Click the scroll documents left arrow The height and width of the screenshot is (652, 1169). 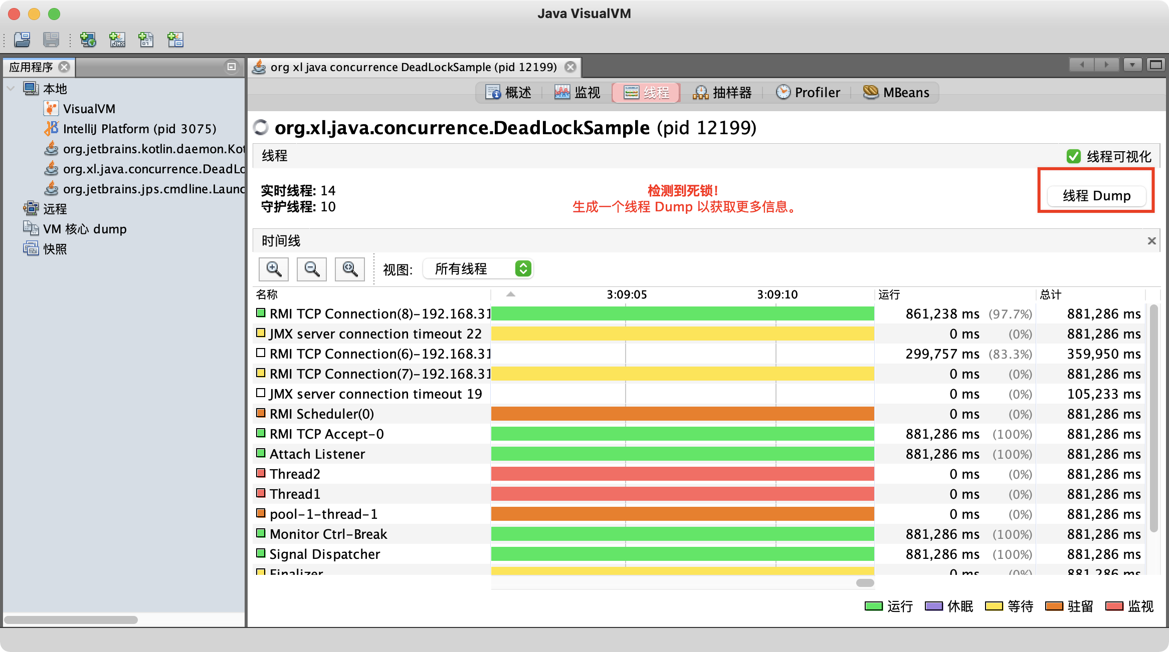pos(1081,65)
